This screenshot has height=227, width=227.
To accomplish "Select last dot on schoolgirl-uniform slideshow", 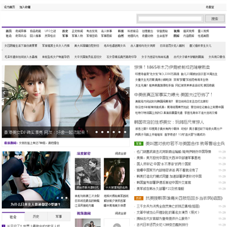I will pos(66,198).
